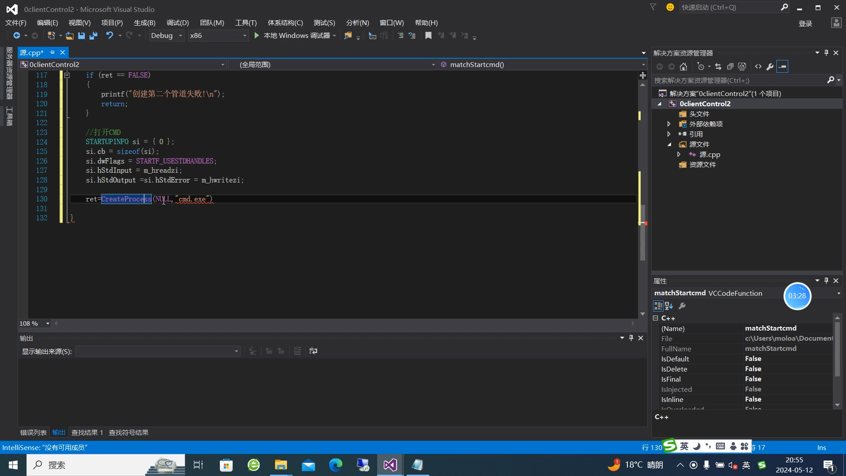Viewport: 846px width, 476px height.
Task: Open the 显示输出来源 source dropdown
Action: click(x=158, y=351)
